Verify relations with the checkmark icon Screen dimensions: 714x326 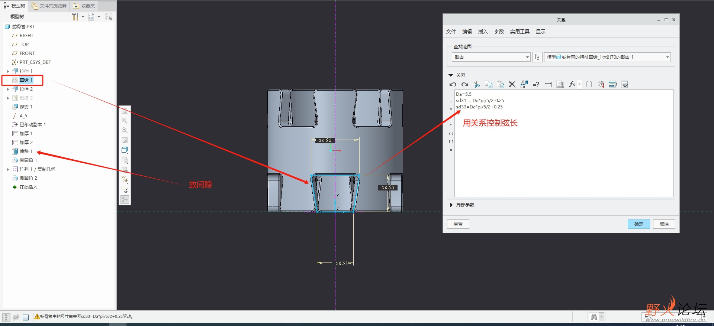tap(625, 85)
